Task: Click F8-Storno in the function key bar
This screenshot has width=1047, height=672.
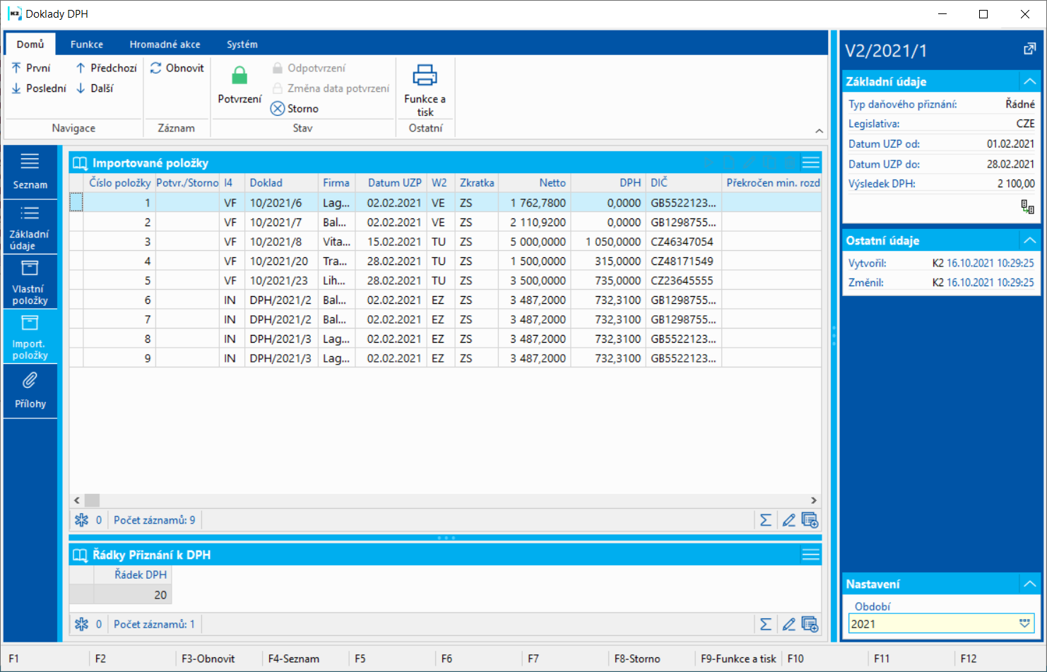Action: [637, 659]
